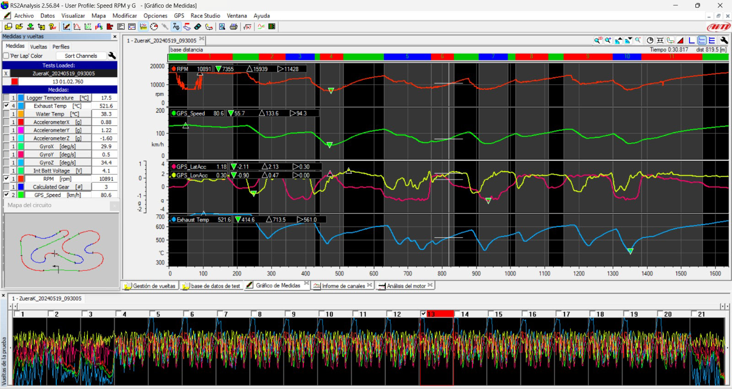
Task: Open the Visualizar menu
Action: pos(73,16)
